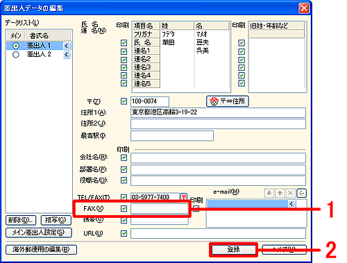Toggle 部署名 print checkbox
Image resolution: width=347 pixels, height=263 pixels.
(124, 169)
